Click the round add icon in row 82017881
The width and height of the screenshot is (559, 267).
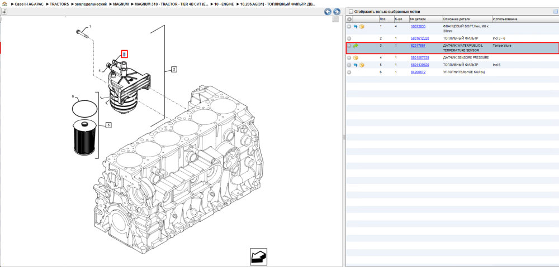tap(349, 46)
